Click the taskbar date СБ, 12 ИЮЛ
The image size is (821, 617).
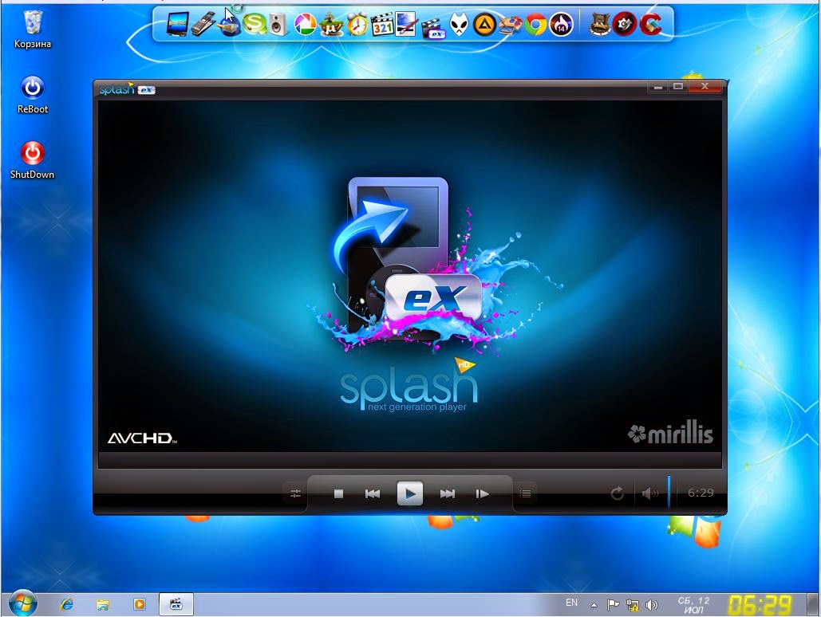693,605
